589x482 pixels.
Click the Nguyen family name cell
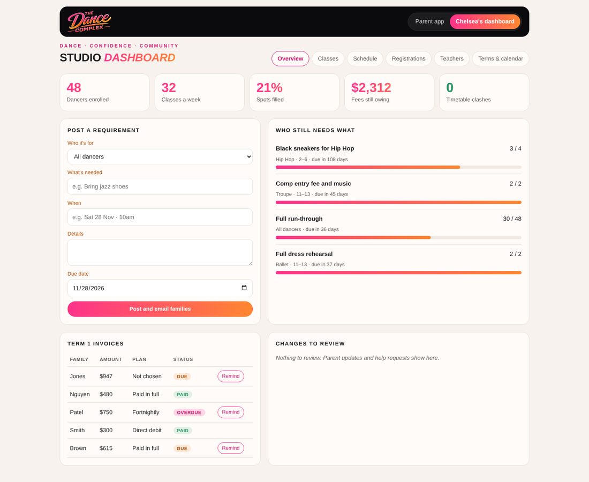click(x=80, y=394)
